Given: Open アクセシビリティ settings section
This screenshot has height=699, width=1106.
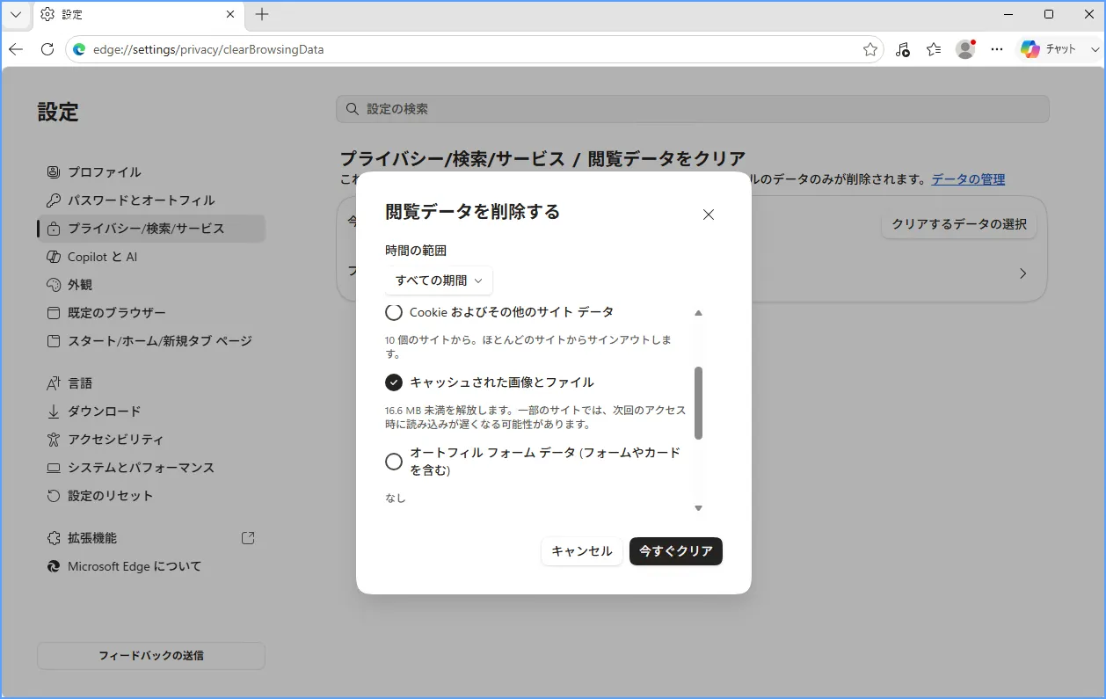Looking at the screenshot, I should (150, 440).
